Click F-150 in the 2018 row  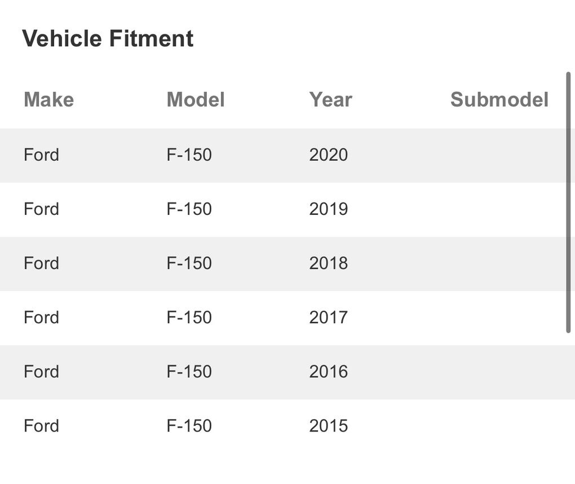(189, 263)
